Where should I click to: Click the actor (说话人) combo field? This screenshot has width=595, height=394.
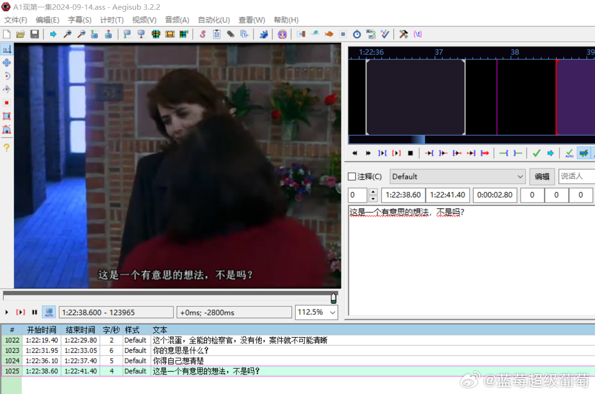point(577,176)
